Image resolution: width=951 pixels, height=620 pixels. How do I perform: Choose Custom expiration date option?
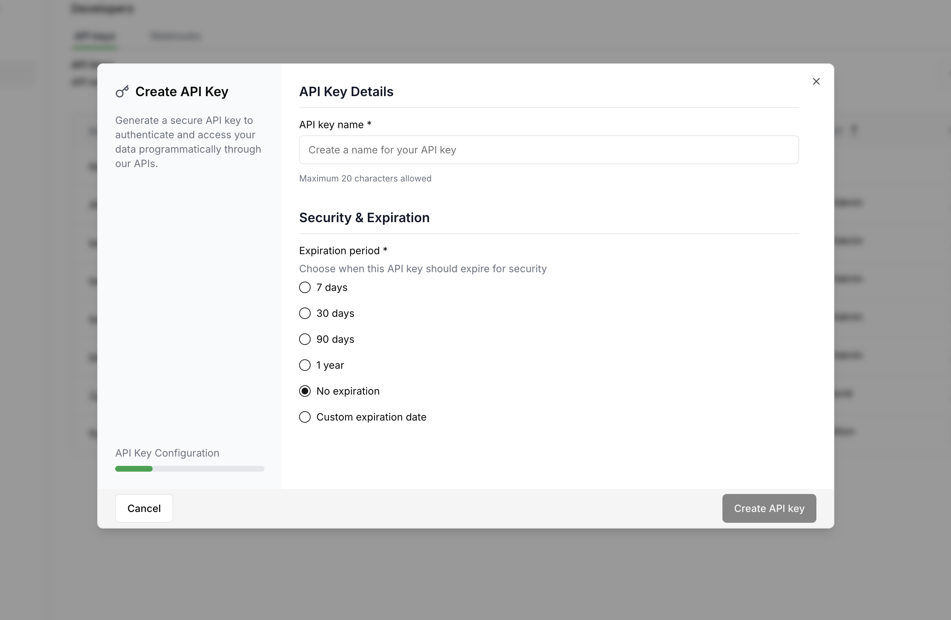(x=305, y=417)
